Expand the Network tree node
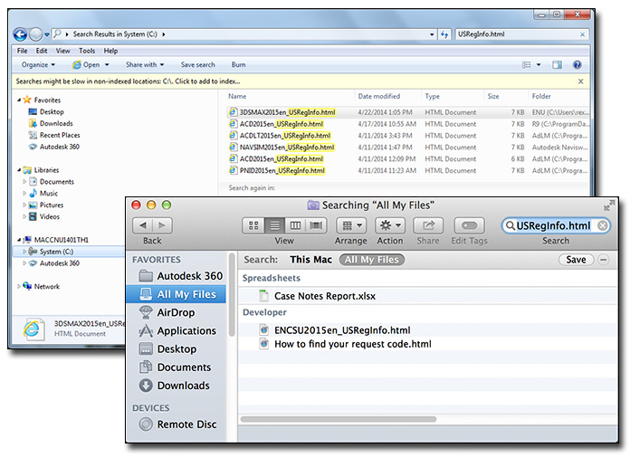The width and height of the screenshot is (630, 458). click(x=19, y=286)
